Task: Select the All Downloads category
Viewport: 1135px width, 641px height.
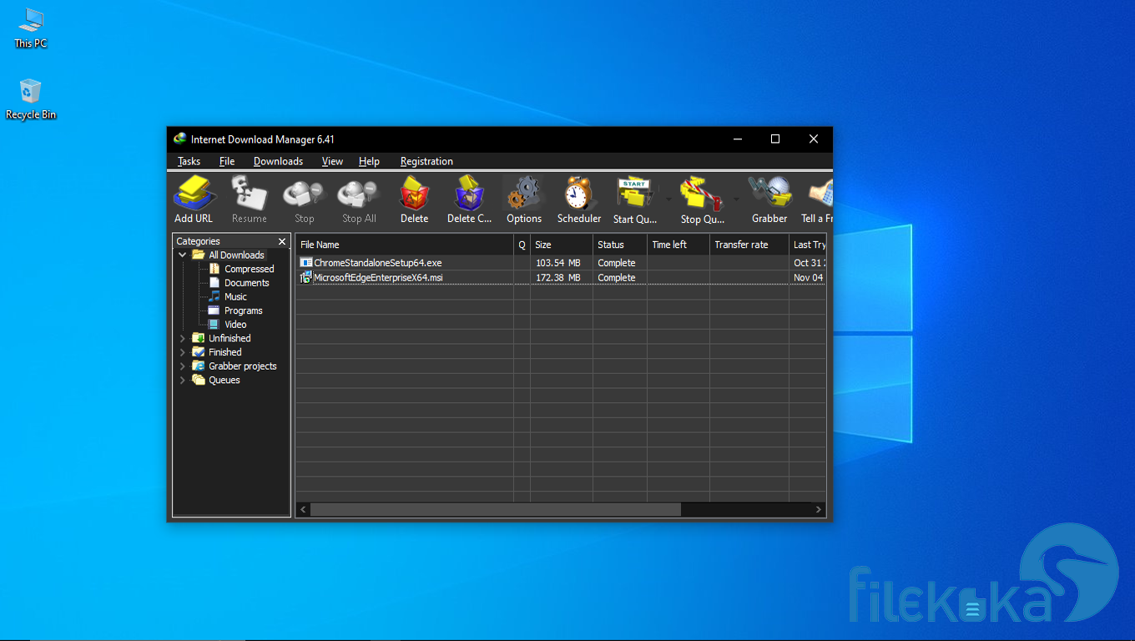Action: [x=236, y=255]
